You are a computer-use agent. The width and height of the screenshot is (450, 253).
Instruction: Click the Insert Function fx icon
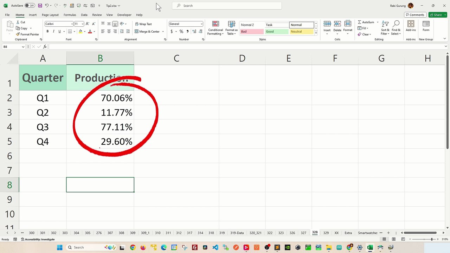[x=45, y=47]
